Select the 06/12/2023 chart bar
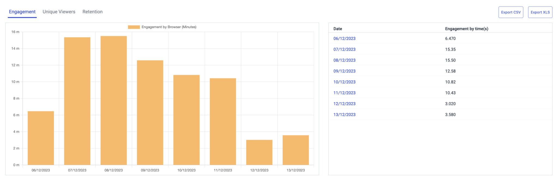Viewport: 558px width, 181px height. click(41, 138)
